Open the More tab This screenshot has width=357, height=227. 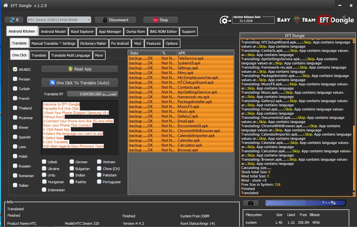[99, 55]
